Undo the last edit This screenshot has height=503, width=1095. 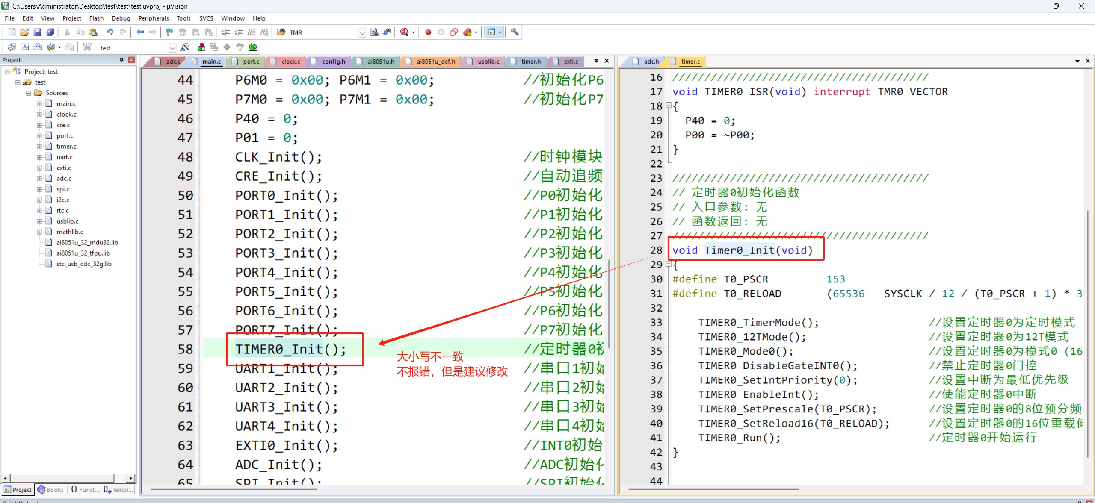pos(110,32)
